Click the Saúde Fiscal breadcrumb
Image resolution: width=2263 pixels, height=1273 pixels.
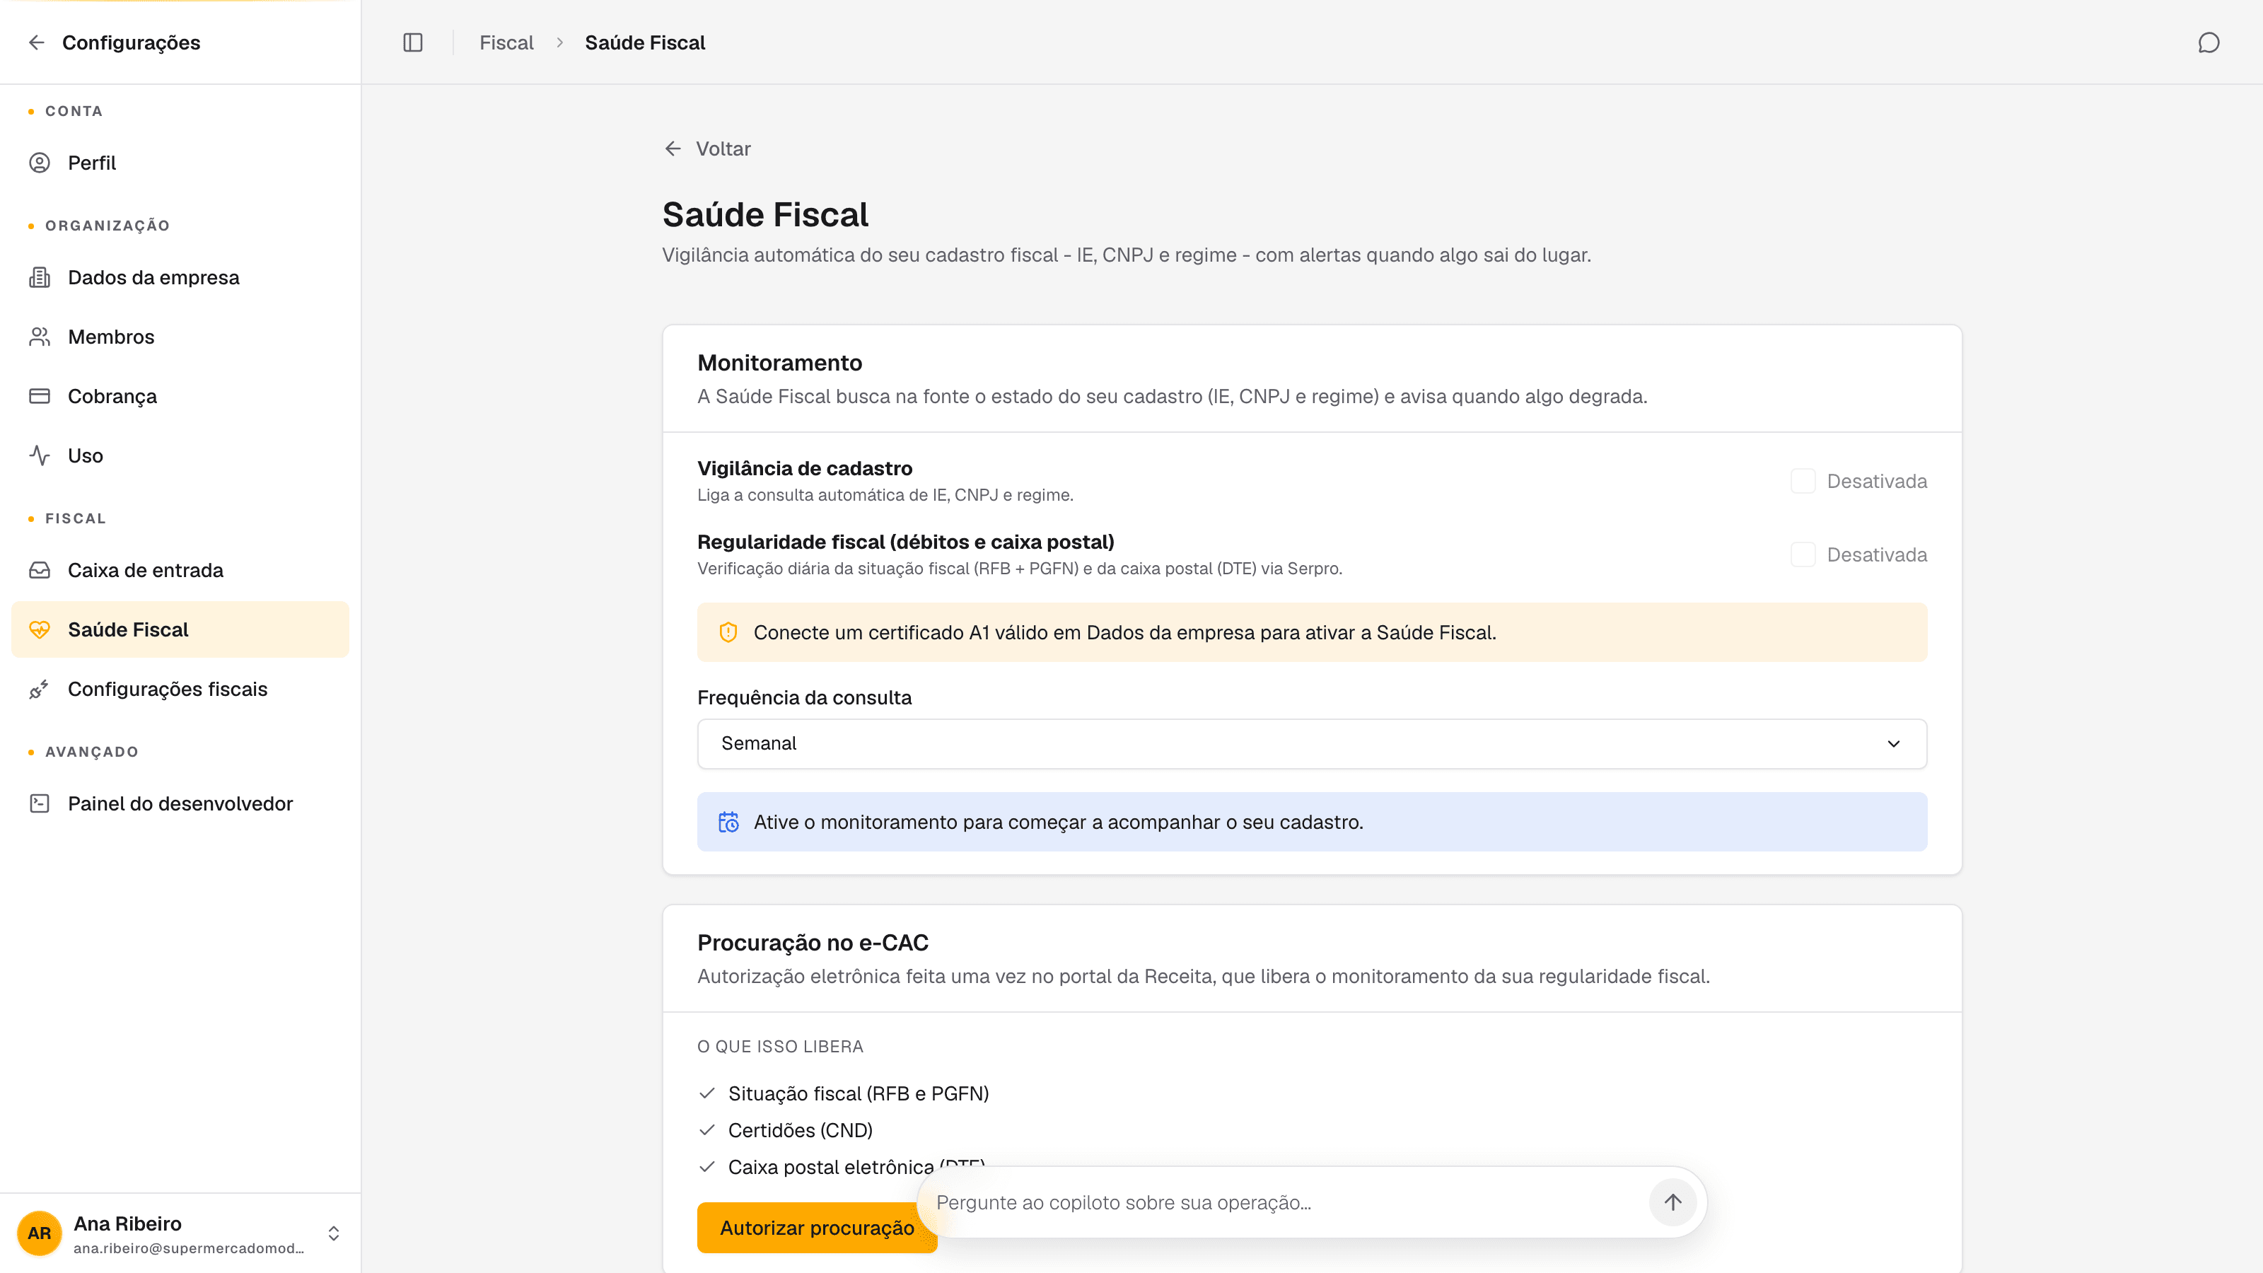[x=645, y=42]
